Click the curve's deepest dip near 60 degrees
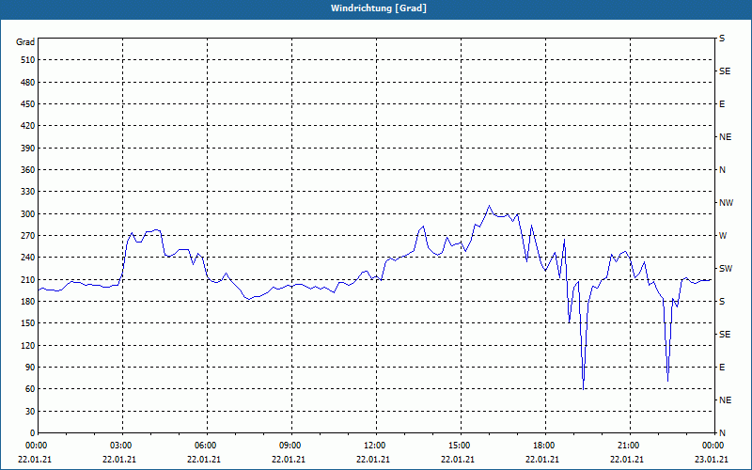This screenshot has width=752, height=470. [583, 389]
